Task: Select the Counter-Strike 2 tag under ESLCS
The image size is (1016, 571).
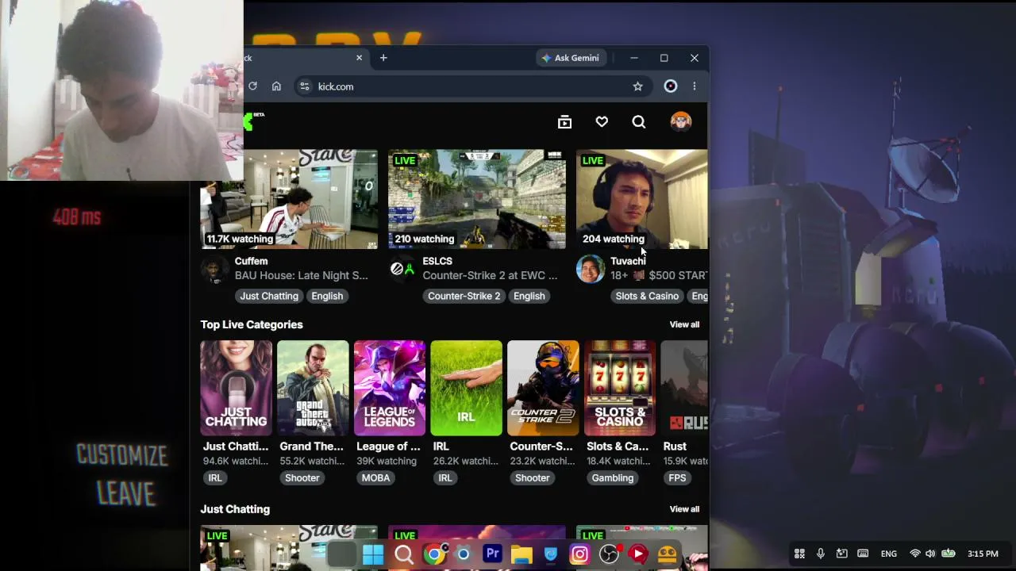Action: click(464, 296)
